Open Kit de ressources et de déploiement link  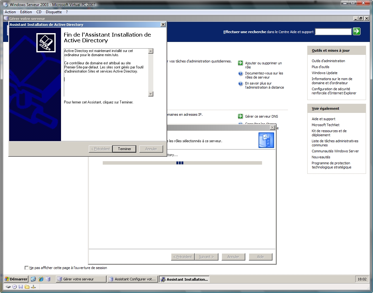(329, 133)
